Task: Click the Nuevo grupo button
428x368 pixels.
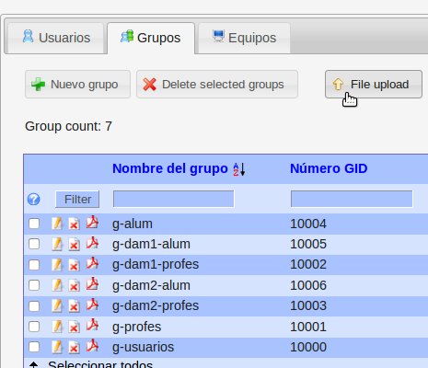Action: coord(77,85)
